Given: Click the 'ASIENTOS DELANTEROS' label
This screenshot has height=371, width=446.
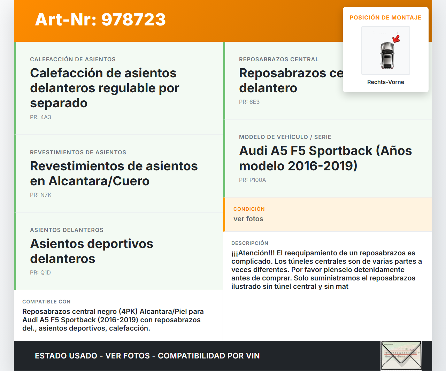Looking at the screenshot, I should tap(67, 230).
